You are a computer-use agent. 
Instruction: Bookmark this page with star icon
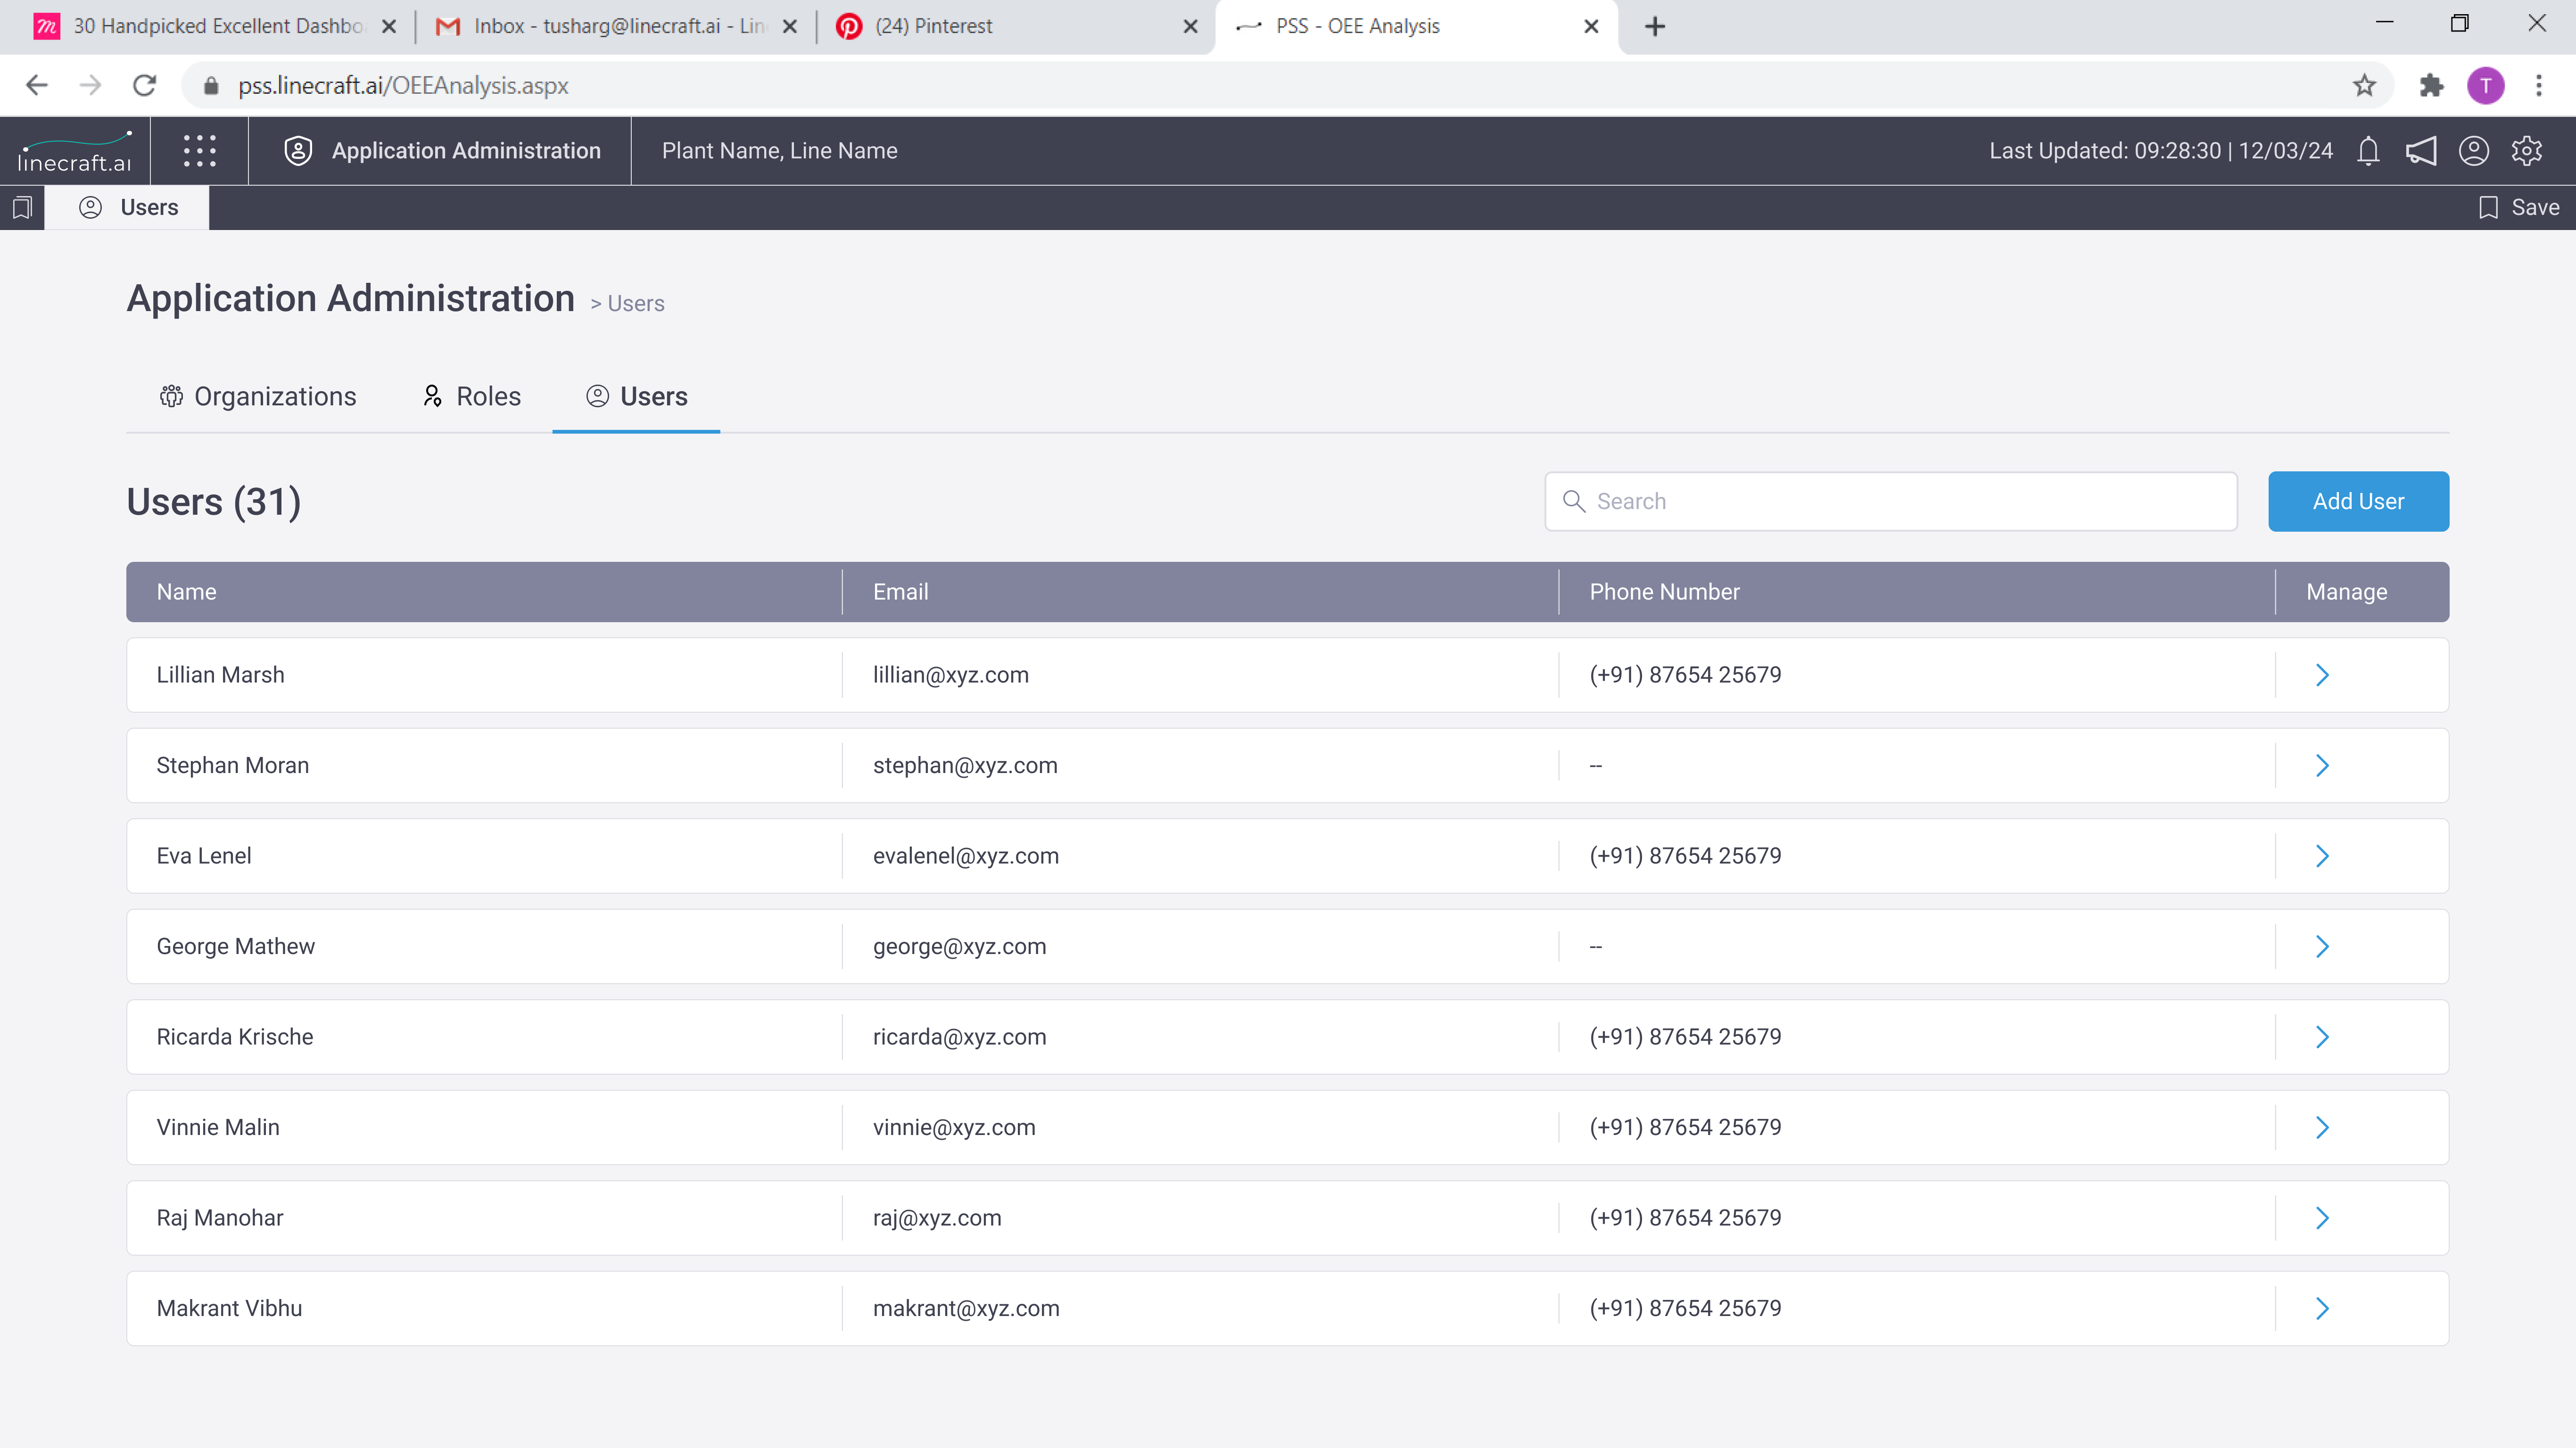tap(2364, 86)
